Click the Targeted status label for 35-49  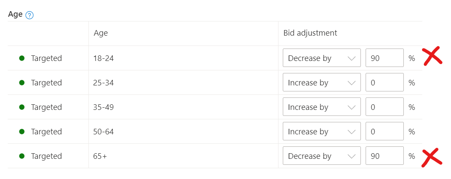pos(46,107)
